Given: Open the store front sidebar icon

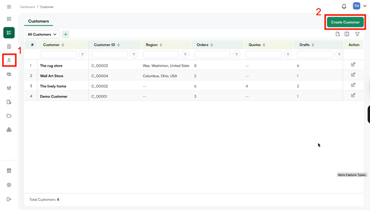Looking at the screenshot, I should [9, 170].
